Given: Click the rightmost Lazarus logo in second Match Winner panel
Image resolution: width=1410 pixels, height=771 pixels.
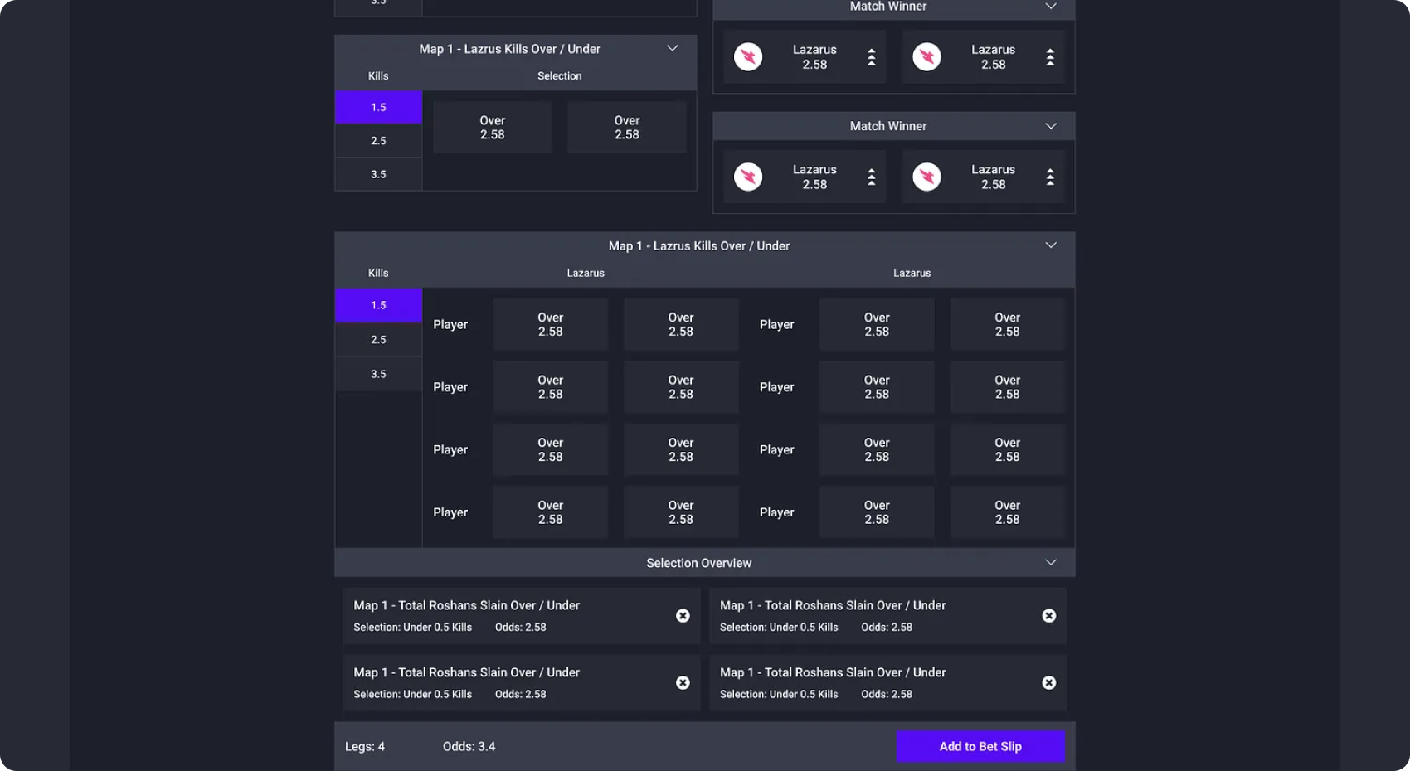Looking at the screenshot, I should click(926, 177).
